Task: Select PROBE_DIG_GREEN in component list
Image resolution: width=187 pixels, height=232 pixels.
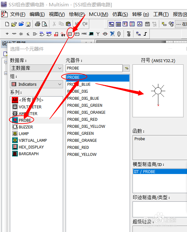Action: (98, 105)
